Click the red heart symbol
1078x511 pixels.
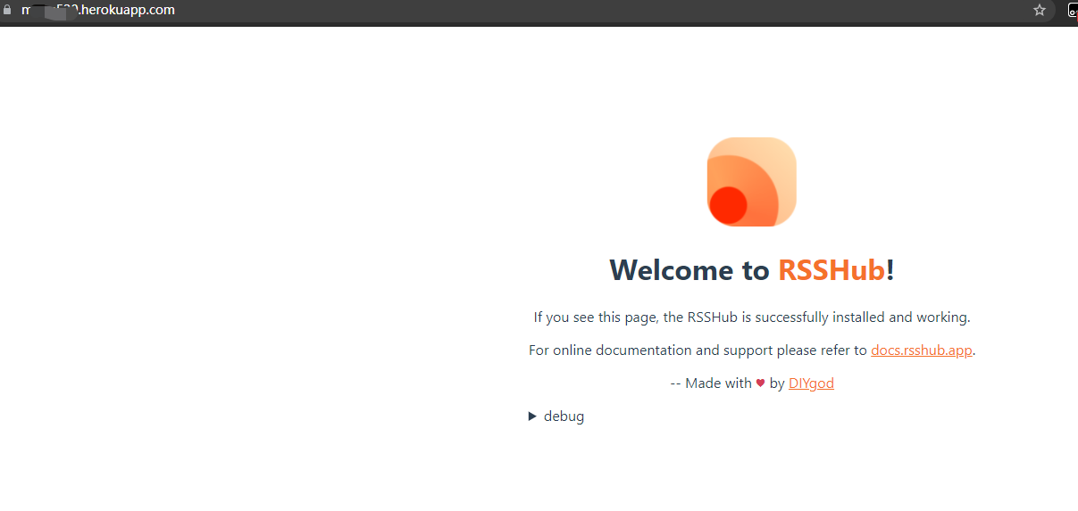[760, 383]
